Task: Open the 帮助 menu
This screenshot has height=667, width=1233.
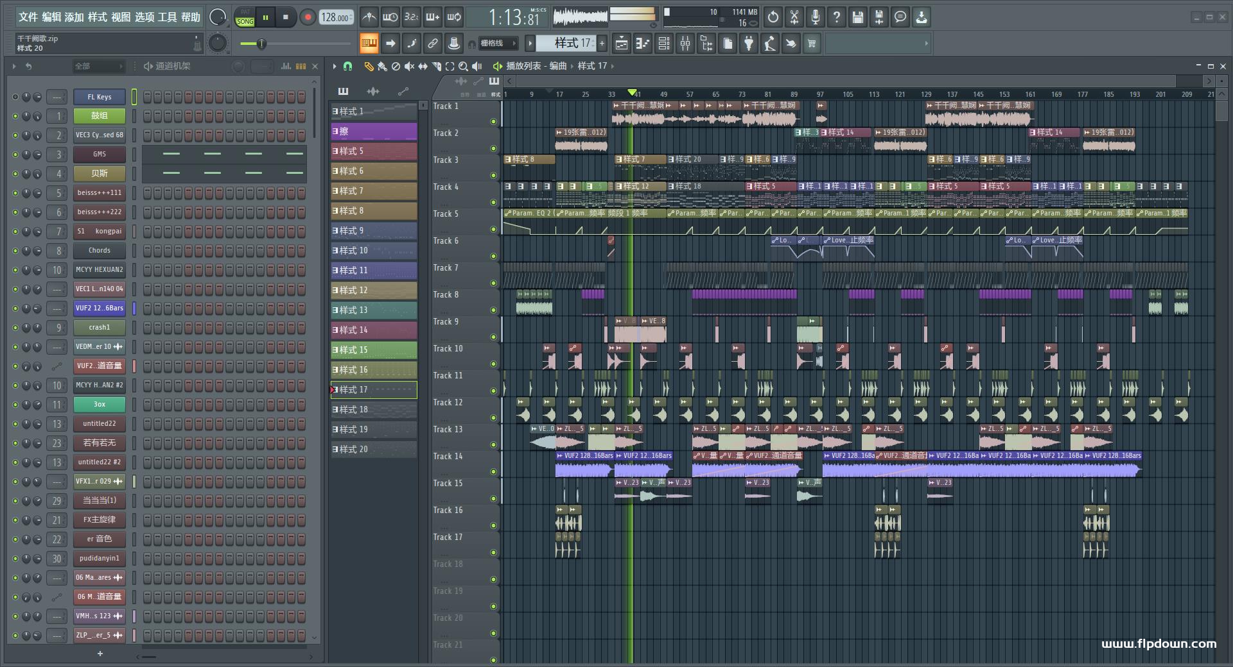Action: tap(191, 17)
